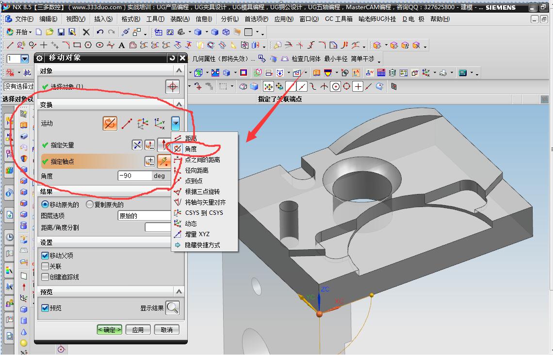Screen dimensions: 553x355
Task: Open the 图层选项 combo box
Action: click(145, 216)
